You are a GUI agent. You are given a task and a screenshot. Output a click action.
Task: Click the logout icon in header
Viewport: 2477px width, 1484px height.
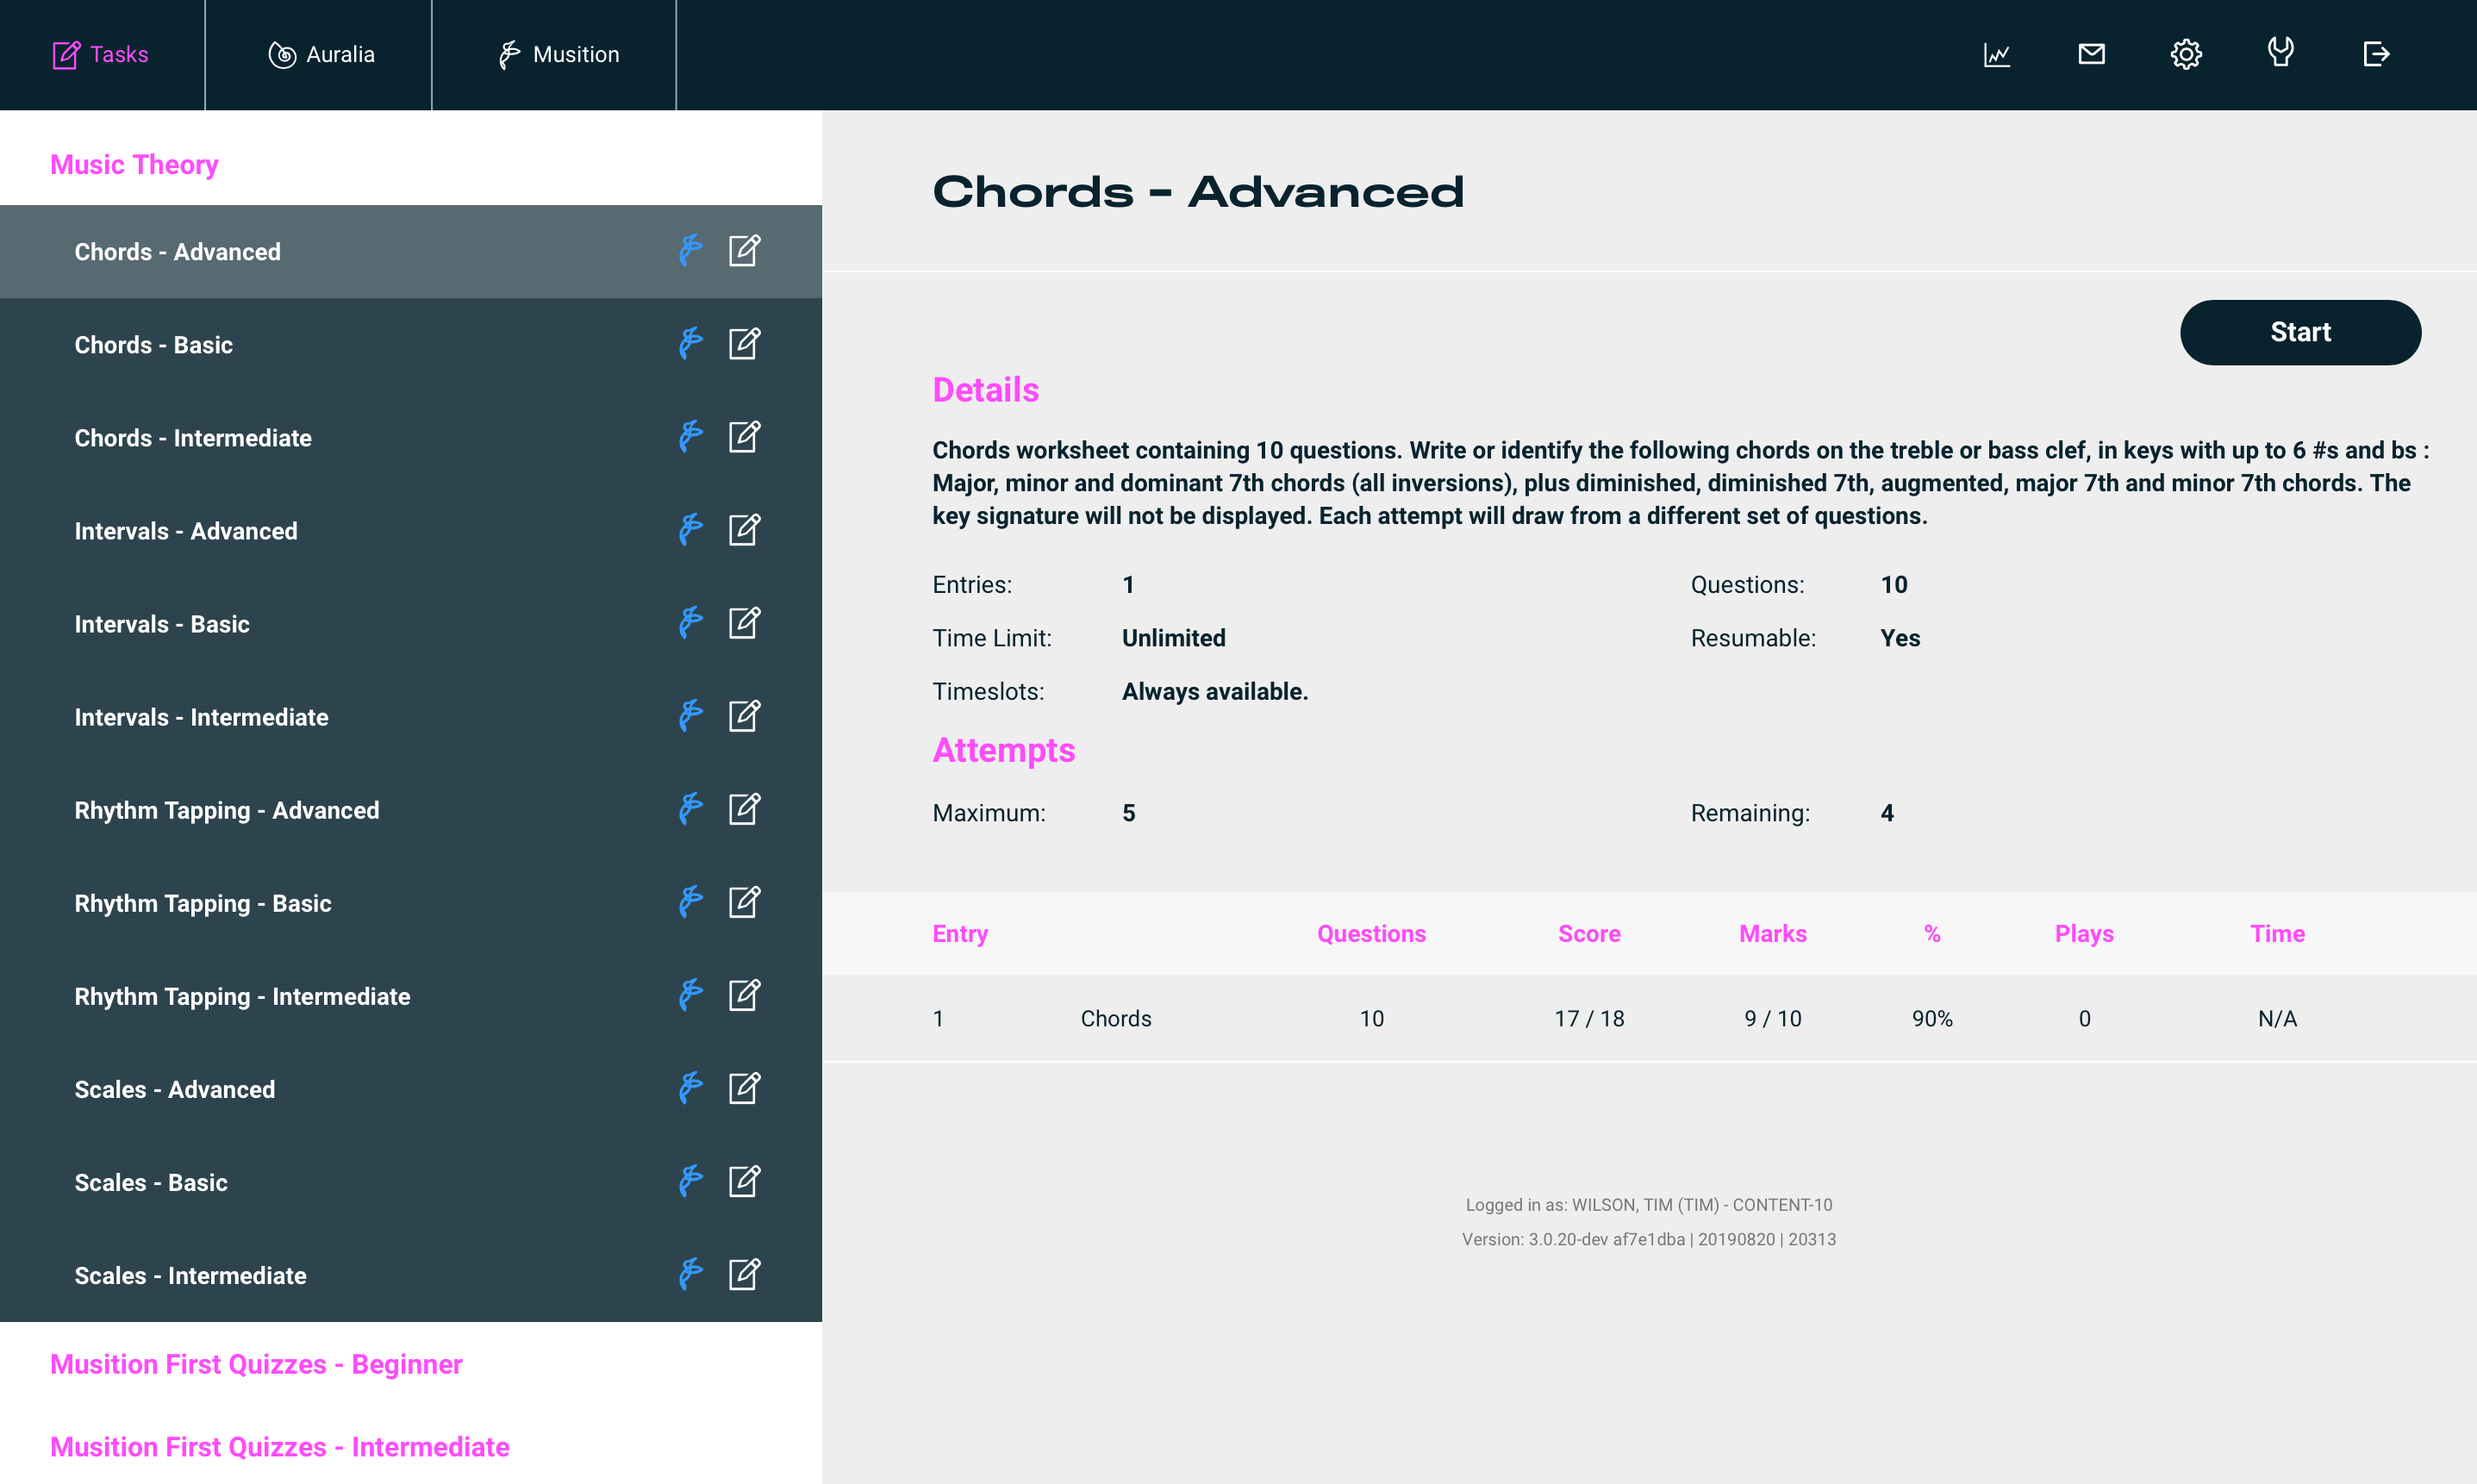2376,54
